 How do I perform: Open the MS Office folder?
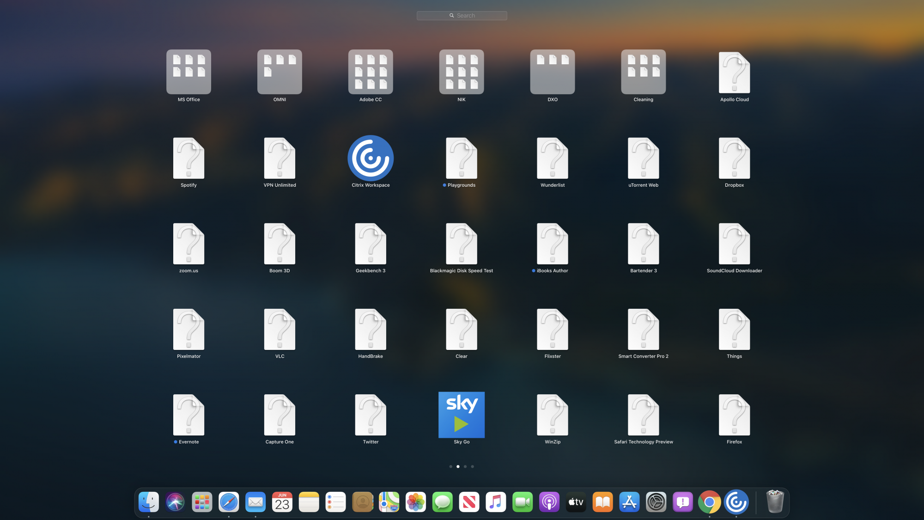pyautogui.click(x=188, y=72)
